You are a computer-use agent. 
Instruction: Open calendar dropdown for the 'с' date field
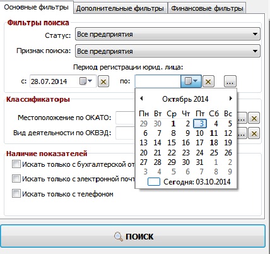click(86, 81)
